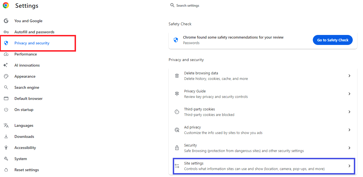This screenshot has width=363, height=177.
Task: Click the Delete browsing data trash icon
Action: click(177, 76)
